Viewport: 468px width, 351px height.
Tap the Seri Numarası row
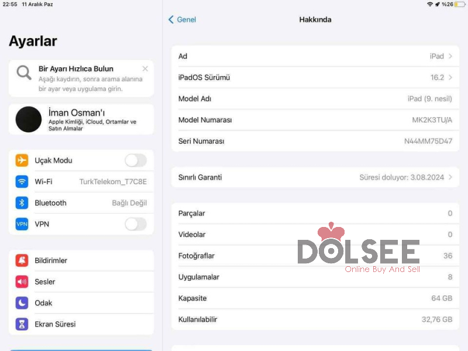[x=315, y=141]
